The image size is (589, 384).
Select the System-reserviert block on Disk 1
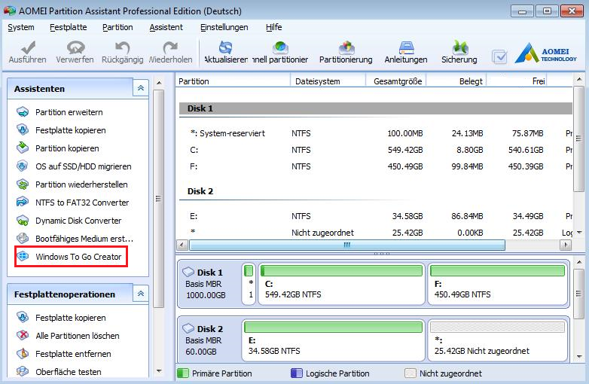point(249,283)
